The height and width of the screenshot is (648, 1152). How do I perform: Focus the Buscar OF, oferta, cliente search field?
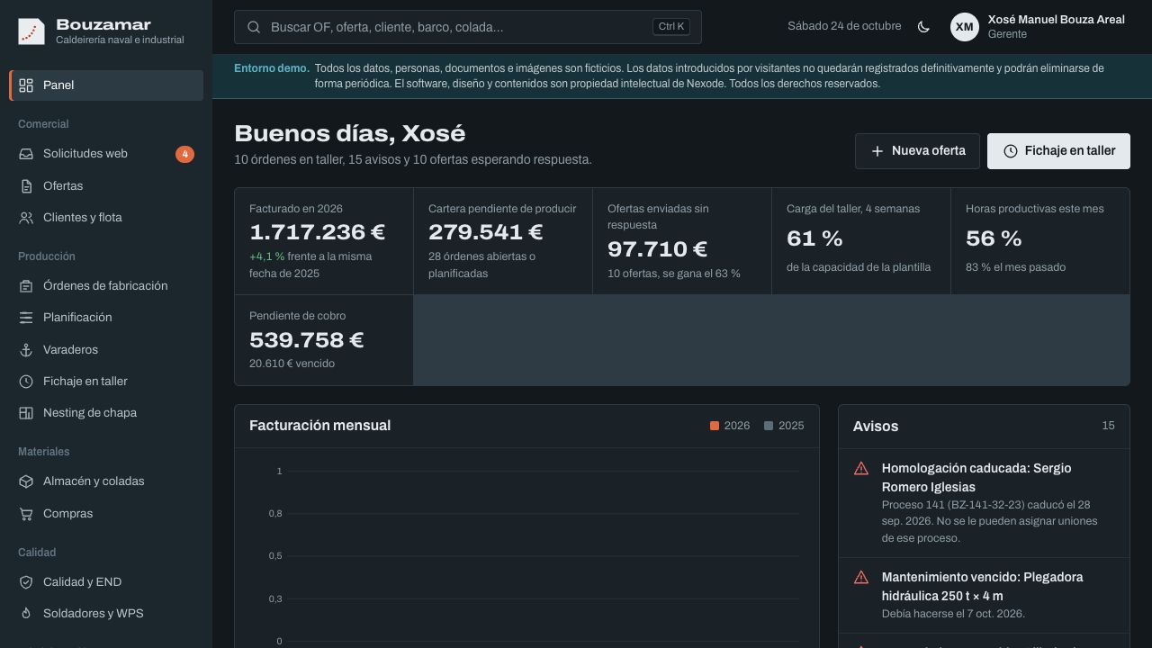coord(468,27)
